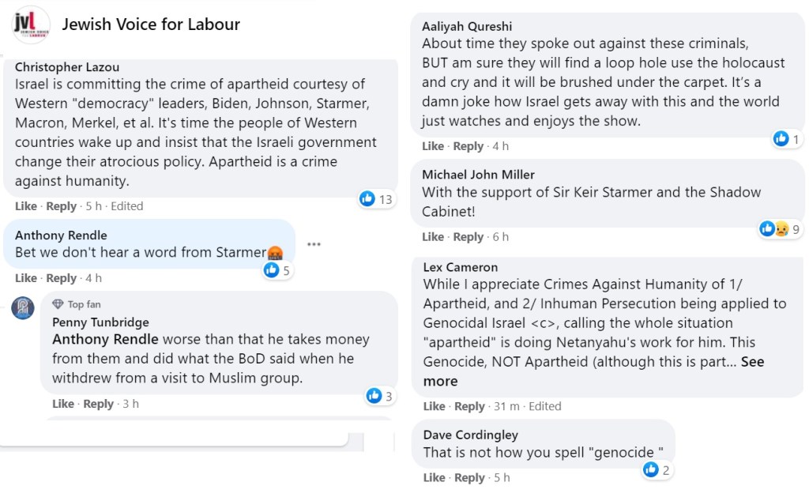Image resolution: width=809 pixels, height=501 pixels.
Task: Like Anthony Rendle's comment
Action: pyautogui.click(x=26, y=278)
